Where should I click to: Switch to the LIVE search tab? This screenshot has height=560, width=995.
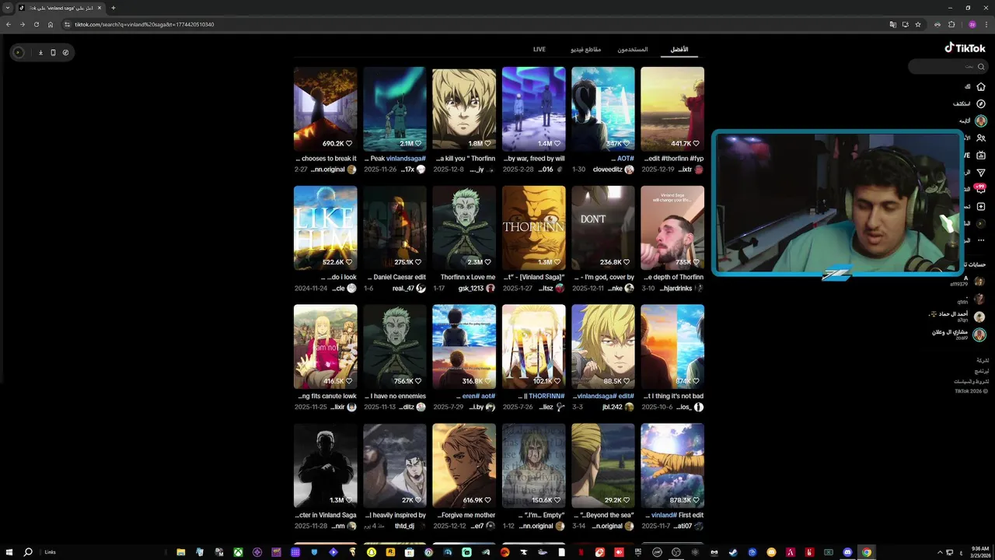(539, 49)
